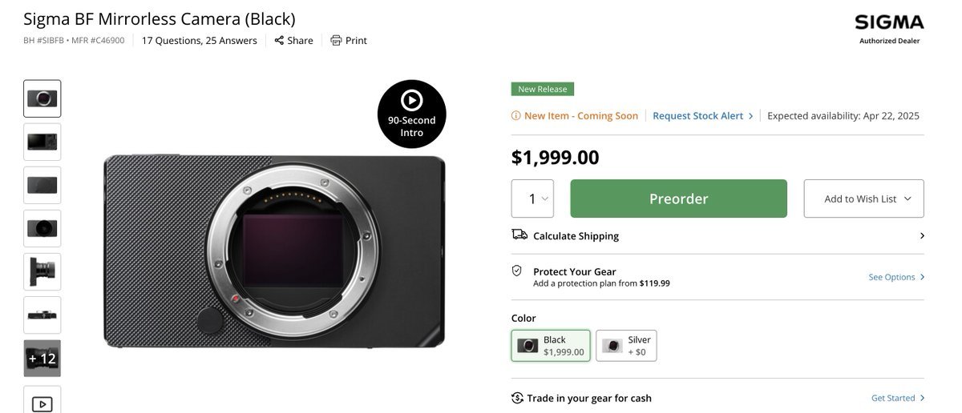Open 17 Questions, 25 Answers link
Screen dimensions: 962x413
[x=200, y=40]
